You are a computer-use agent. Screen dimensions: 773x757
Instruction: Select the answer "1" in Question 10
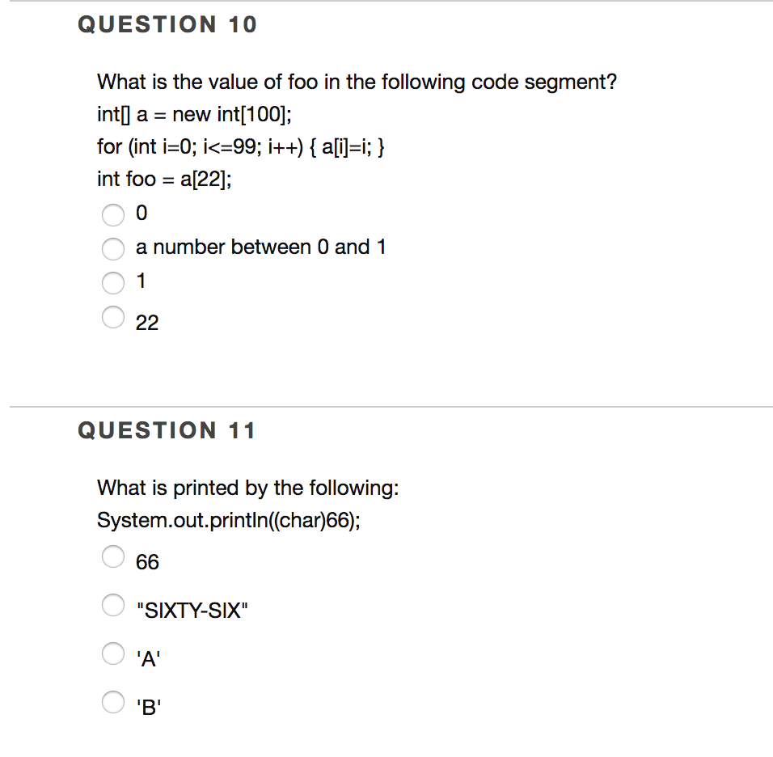click(x=113, y=282)
